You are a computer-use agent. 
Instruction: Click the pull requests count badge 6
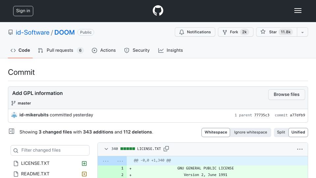click(80, 50)
